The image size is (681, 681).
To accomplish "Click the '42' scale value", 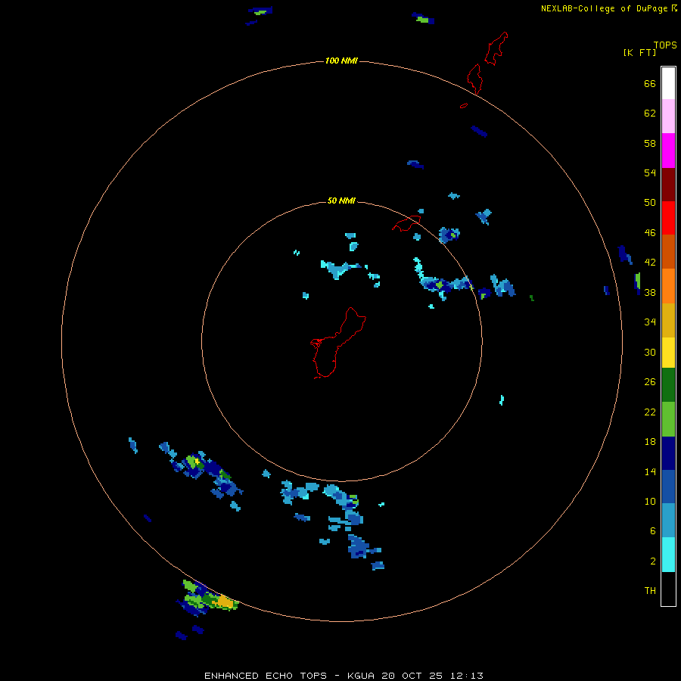I will (x=650, y=263).
